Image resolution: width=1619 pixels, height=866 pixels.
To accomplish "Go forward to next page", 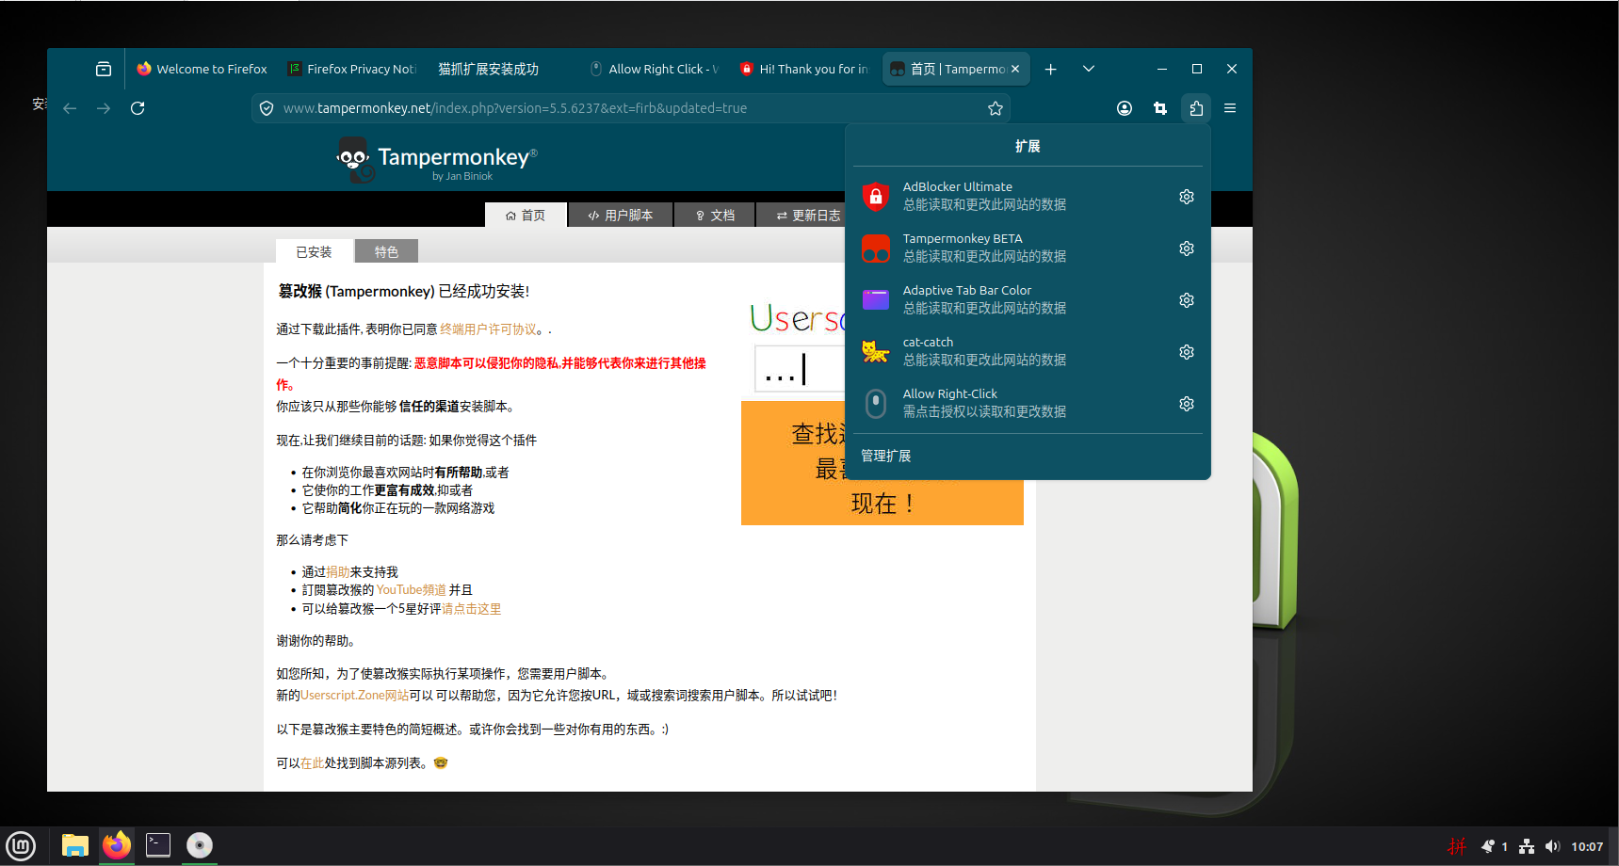I will 104,108.
